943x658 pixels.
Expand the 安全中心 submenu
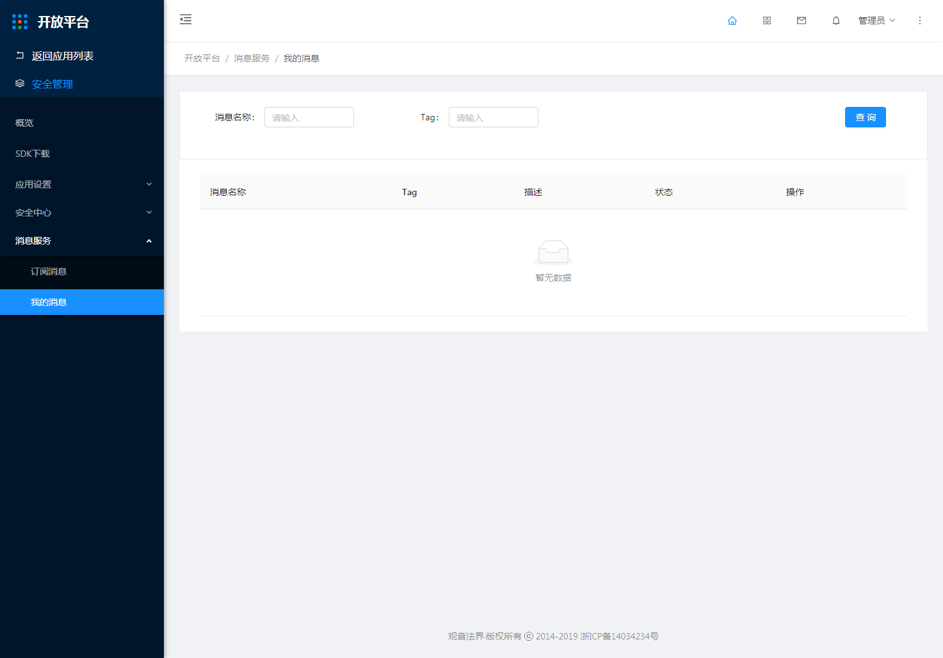pos(82,213)
